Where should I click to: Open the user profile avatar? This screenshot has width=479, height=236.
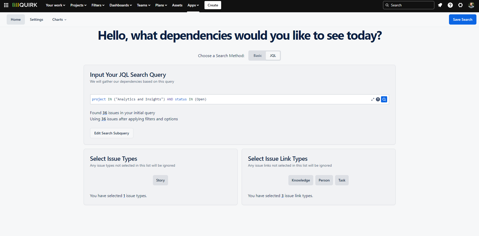[x=471, y=5]
